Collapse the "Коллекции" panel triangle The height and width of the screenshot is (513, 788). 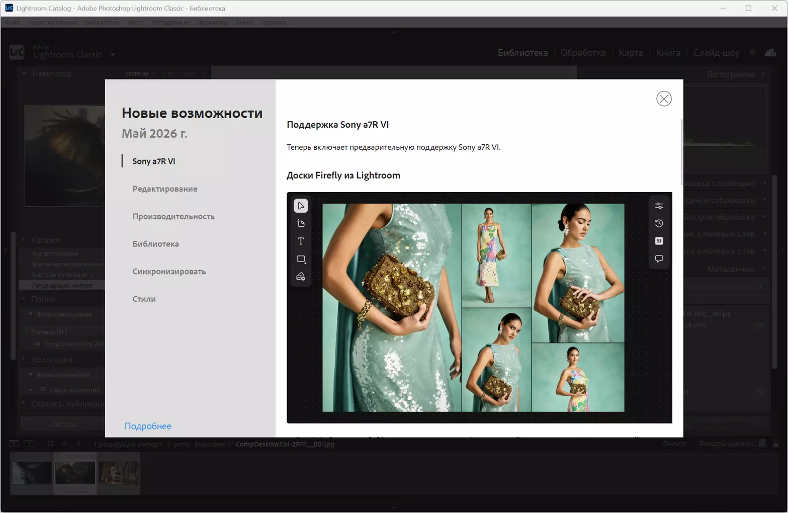(x=24, y=360)
